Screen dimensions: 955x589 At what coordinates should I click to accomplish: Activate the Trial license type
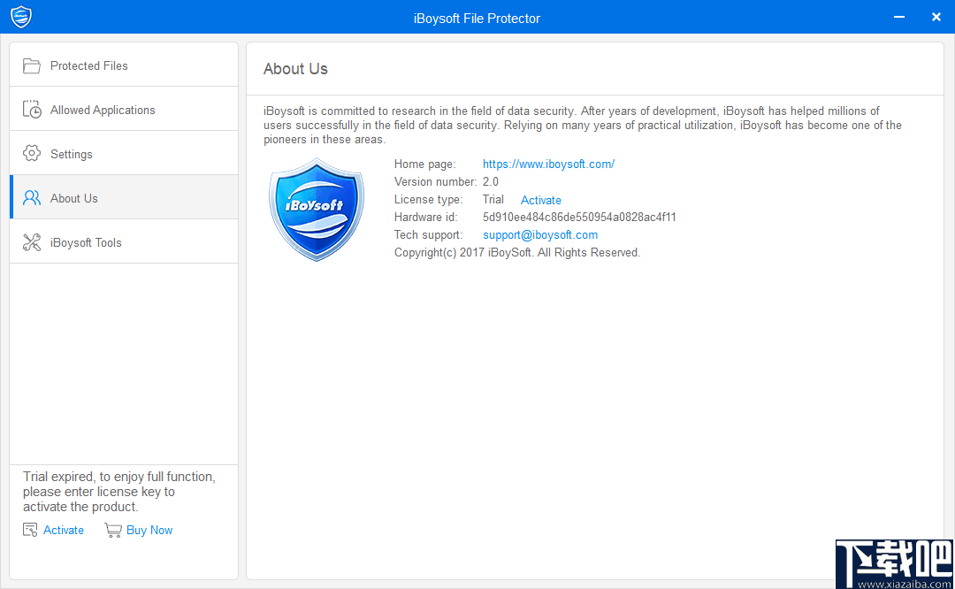click(x=540, y=199)
